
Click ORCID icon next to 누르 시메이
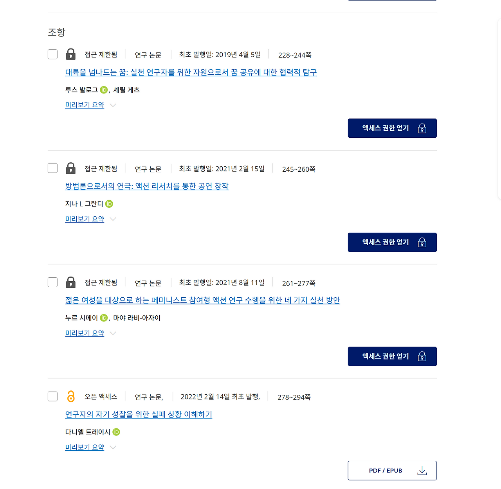[104, 318]
